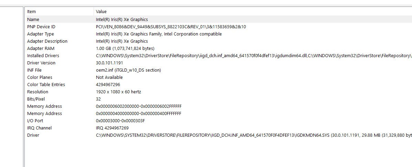Click the igdumdim64.dll installed drivers path
The image size is (412, 167).
coord(254,56)
